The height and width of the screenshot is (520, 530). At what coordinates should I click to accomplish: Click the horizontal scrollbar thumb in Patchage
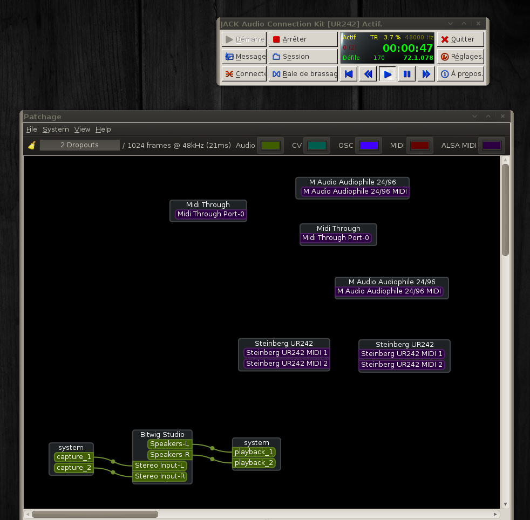95,514
